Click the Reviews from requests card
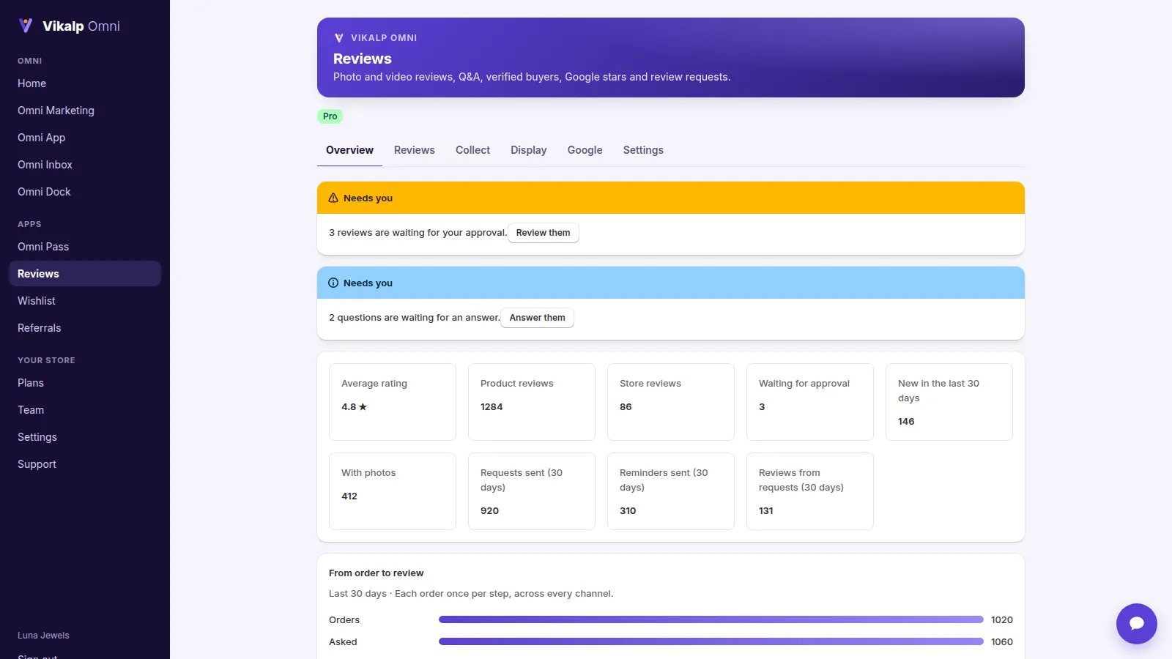This screenshot has width=1172, height=659. point(810,491)
